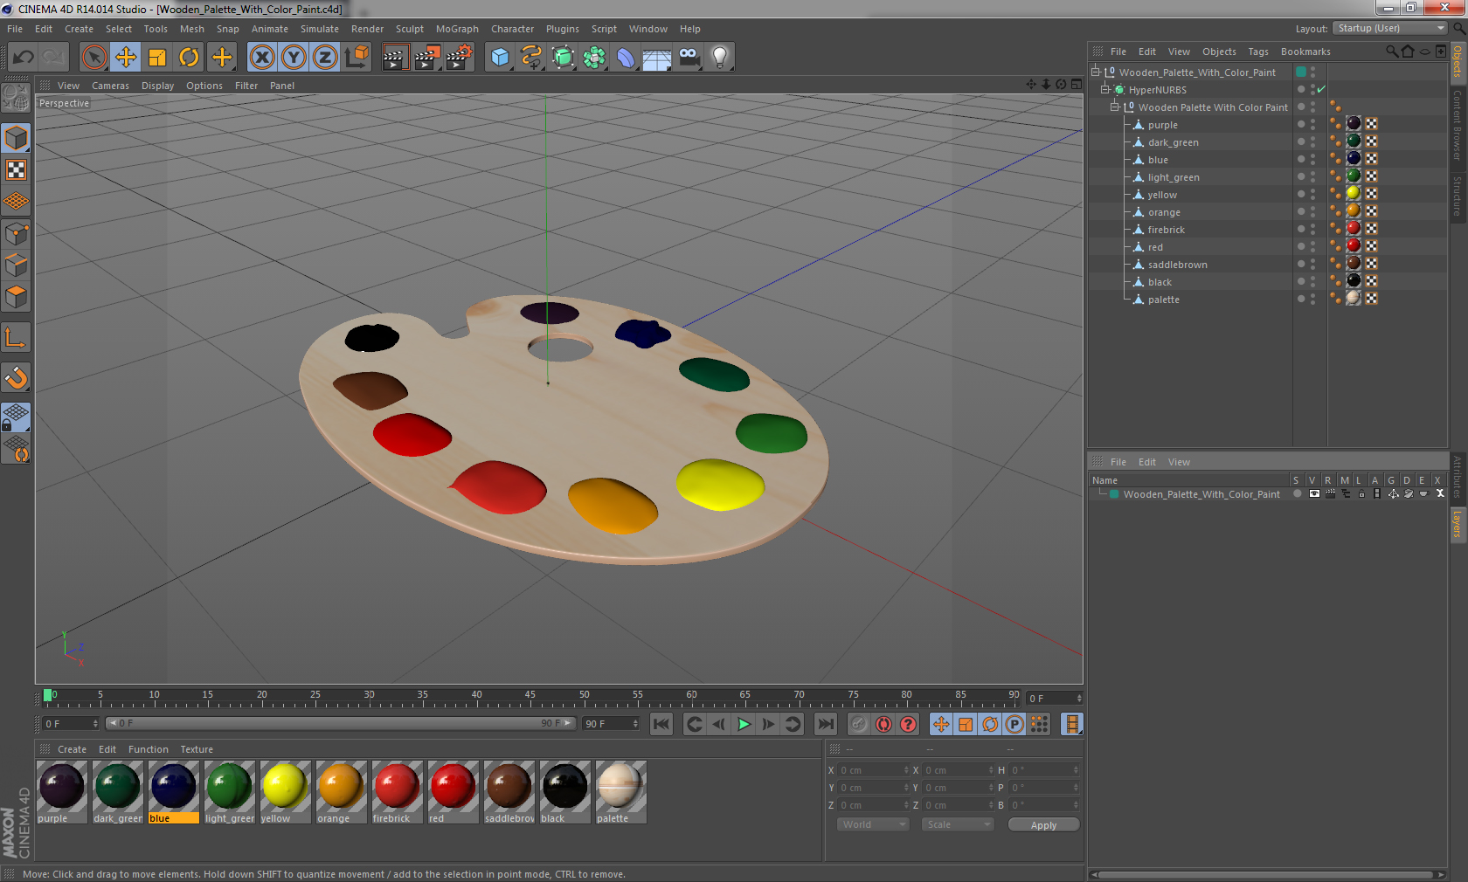Toggle the Snap magnet icon

tap(17, 377)
